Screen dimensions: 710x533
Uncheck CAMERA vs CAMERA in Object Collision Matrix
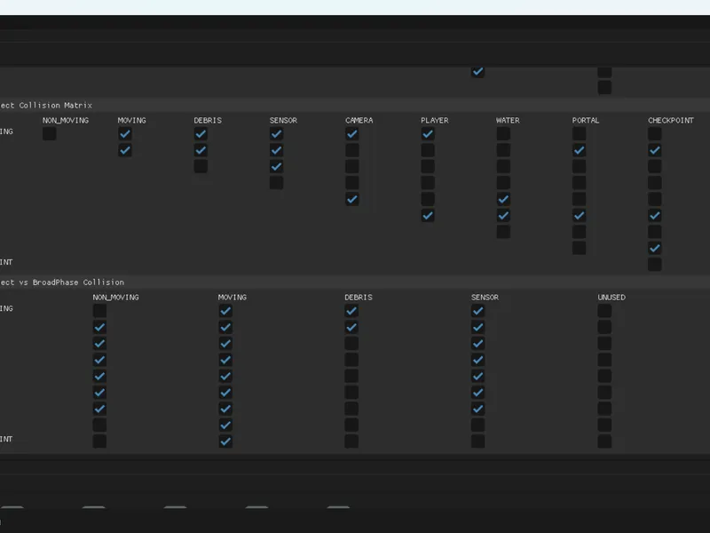click(351, 199)
